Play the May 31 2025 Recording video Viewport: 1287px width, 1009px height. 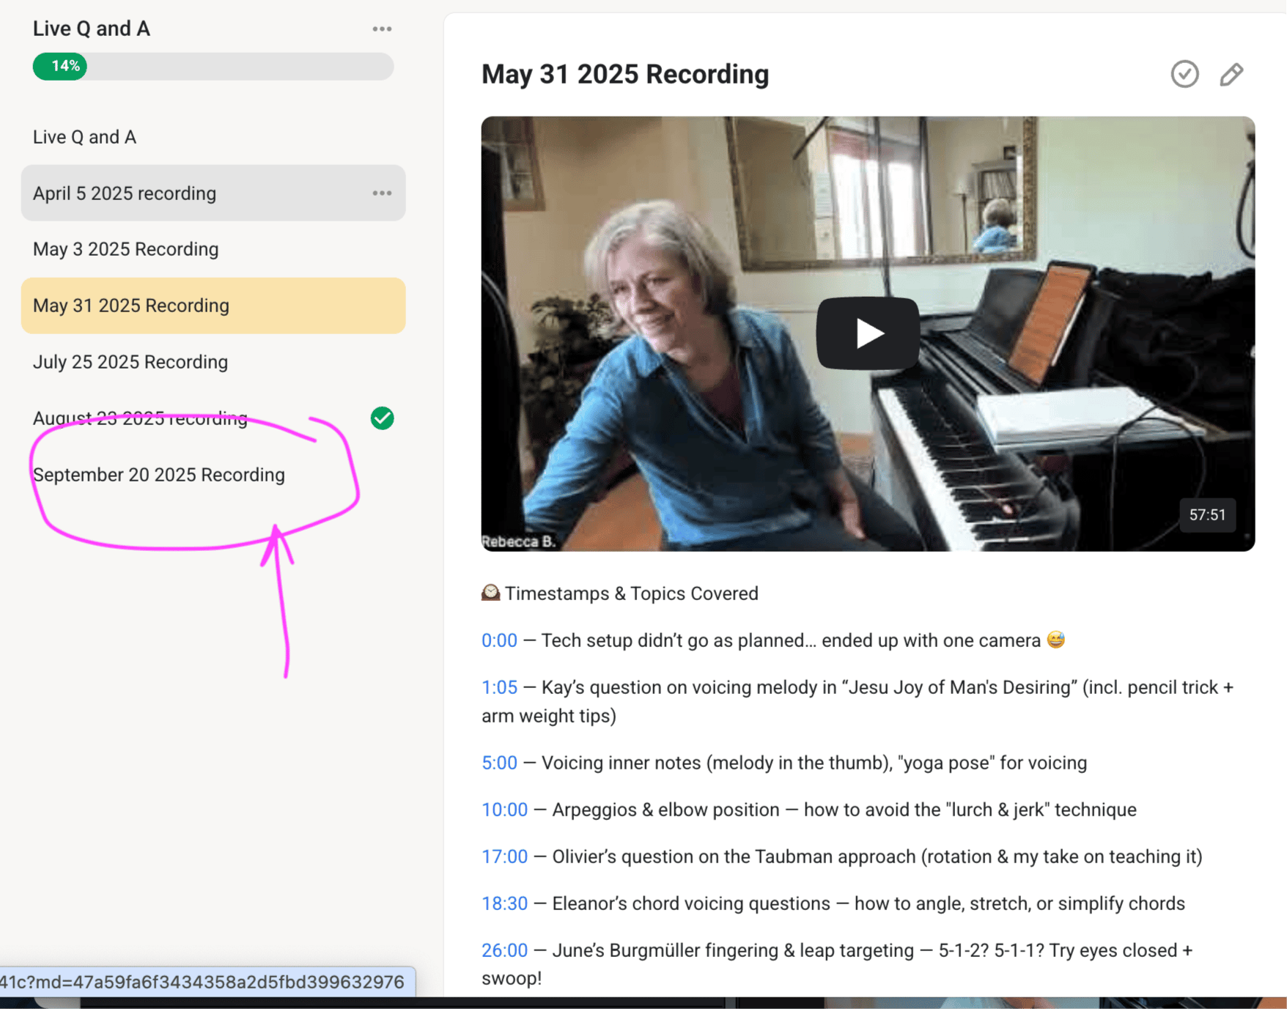pos(867,333)
